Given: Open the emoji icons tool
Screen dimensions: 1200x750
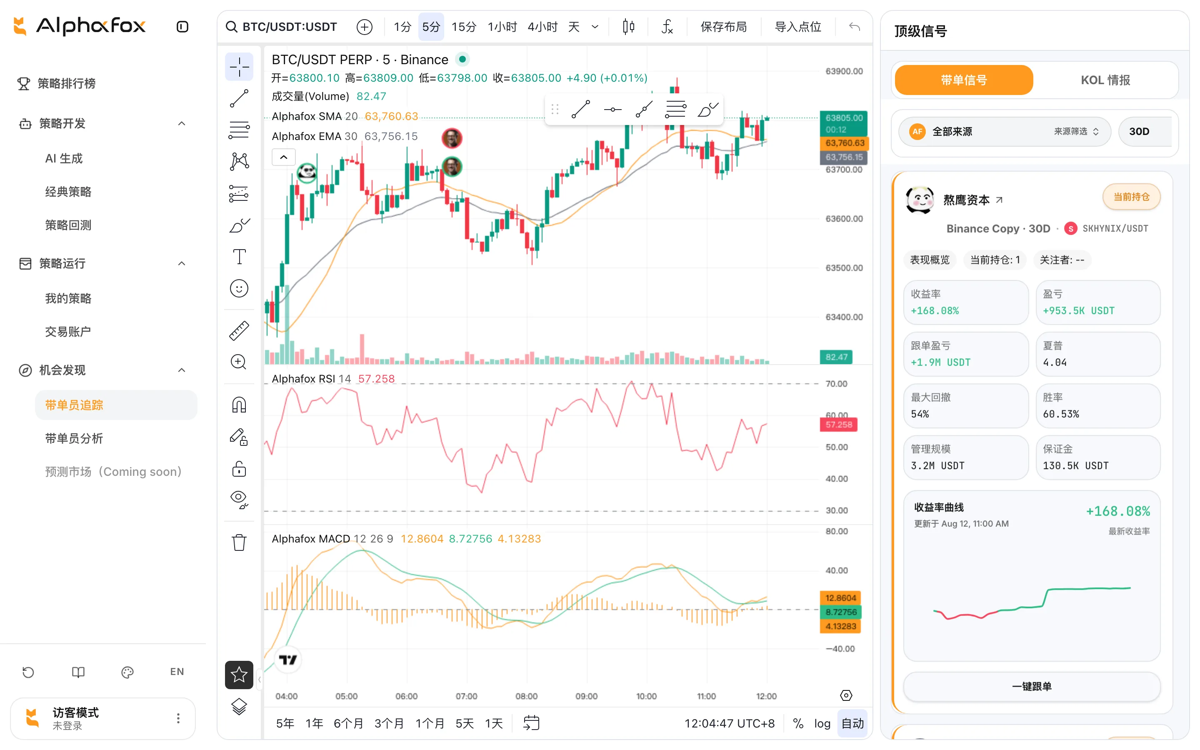Looking at the screenshot, I should pyautogui.click(x=239, y=288).
